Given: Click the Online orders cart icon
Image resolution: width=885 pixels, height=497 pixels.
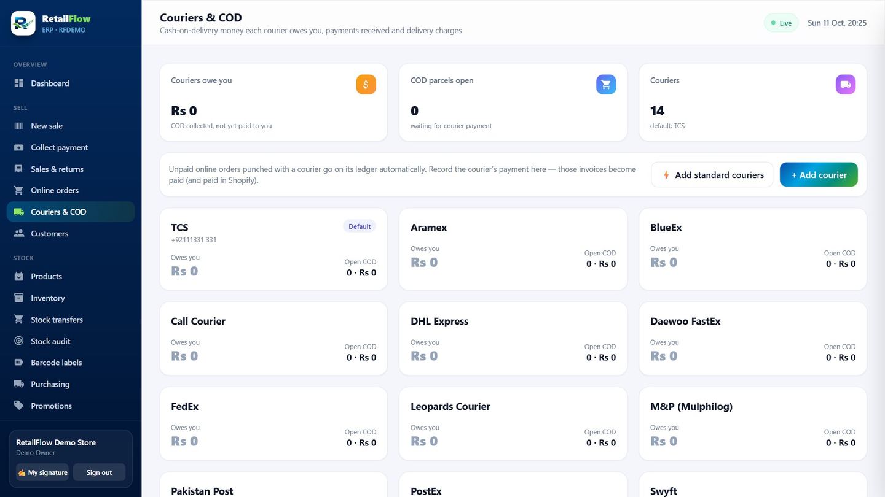Looking at the screenshot, I should 18,190.
